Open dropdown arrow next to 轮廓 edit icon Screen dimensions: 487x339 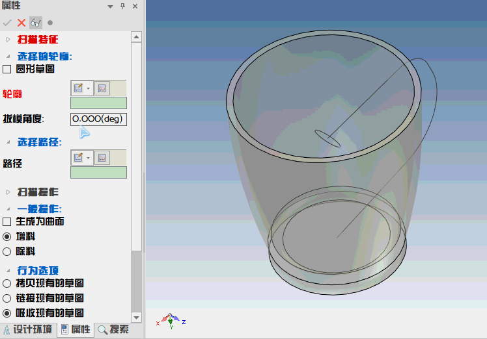tap(88, 88)
